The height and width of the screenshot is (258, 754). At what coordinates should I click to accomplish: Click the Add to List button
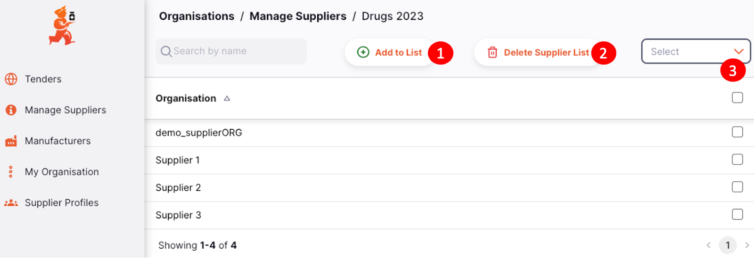click(390, 52)
